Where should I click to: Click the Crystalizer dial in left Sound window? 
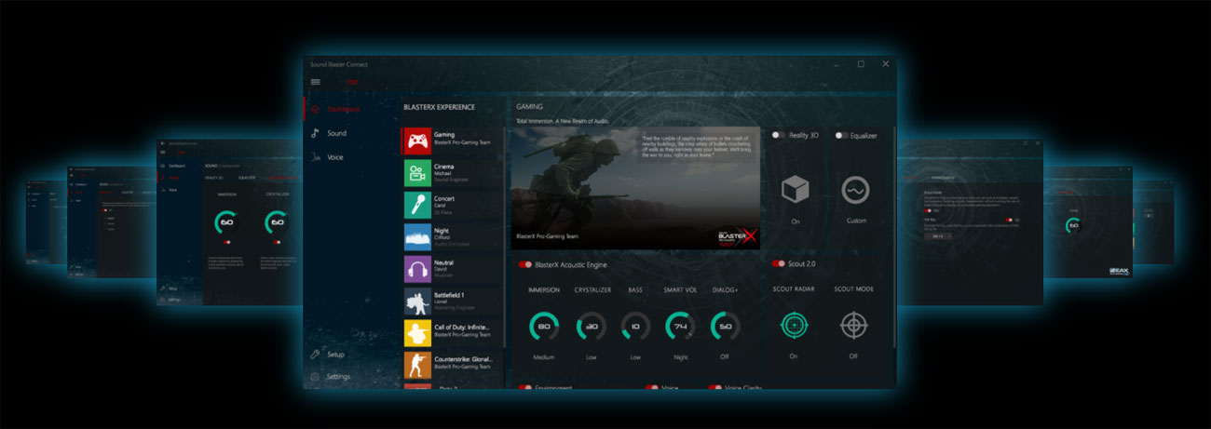point(278,222)
